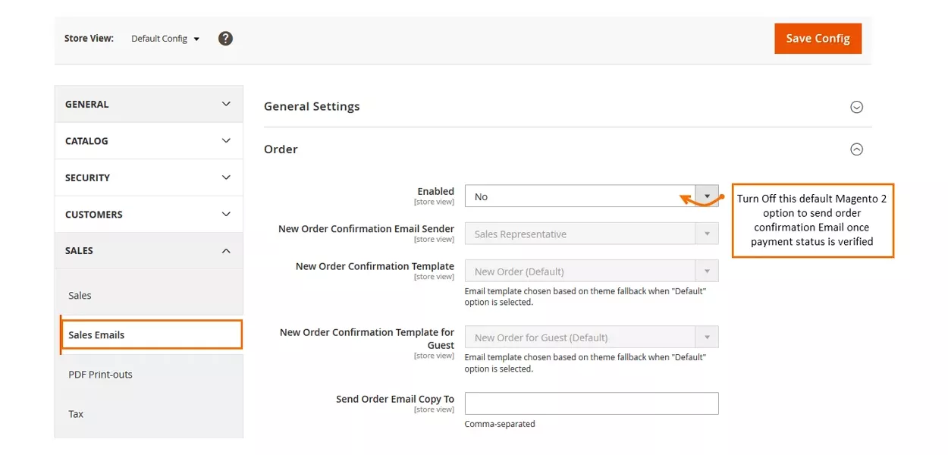Click the Order section heading
948x455 pixels.
point(281,149)
